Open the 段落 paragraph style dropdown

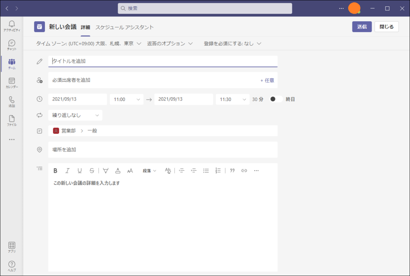tap(149, 171)
